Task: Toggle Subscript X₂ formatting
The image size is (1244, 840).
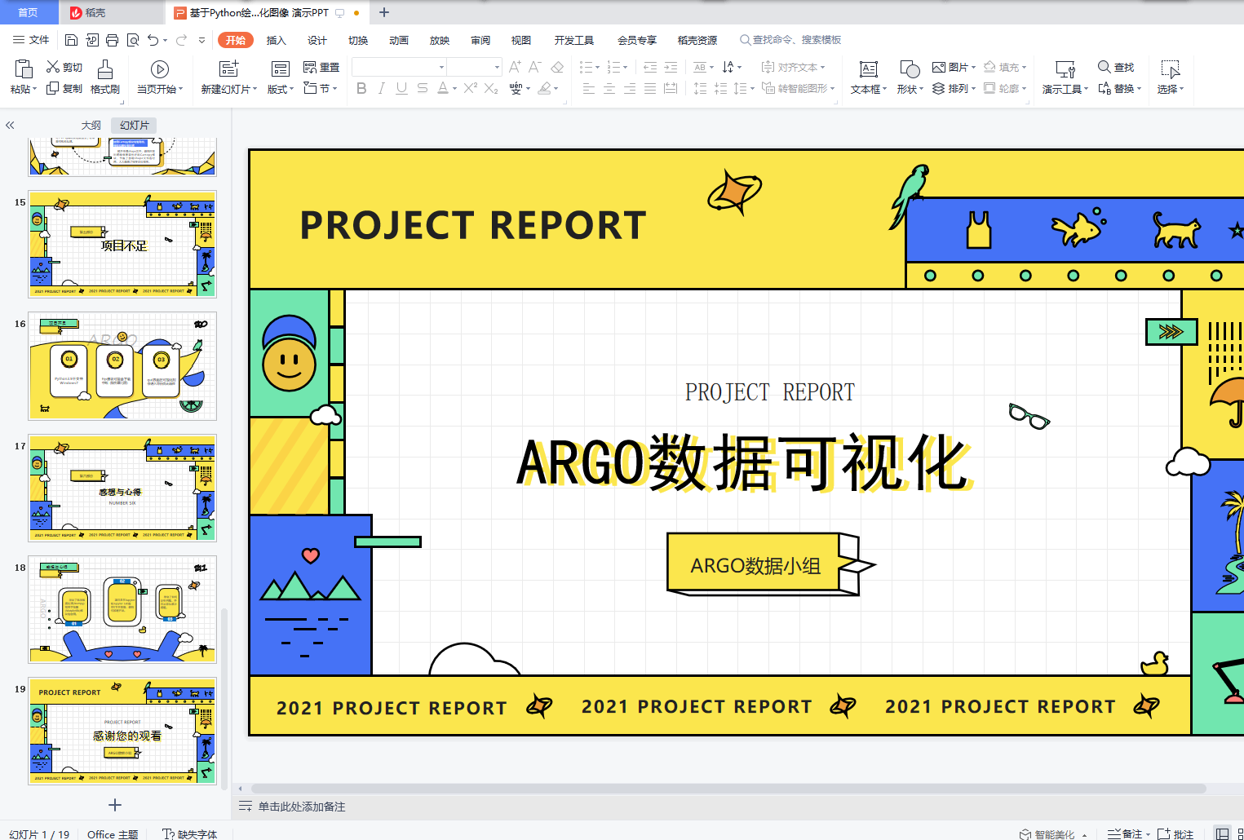Action: coord(491,88)
